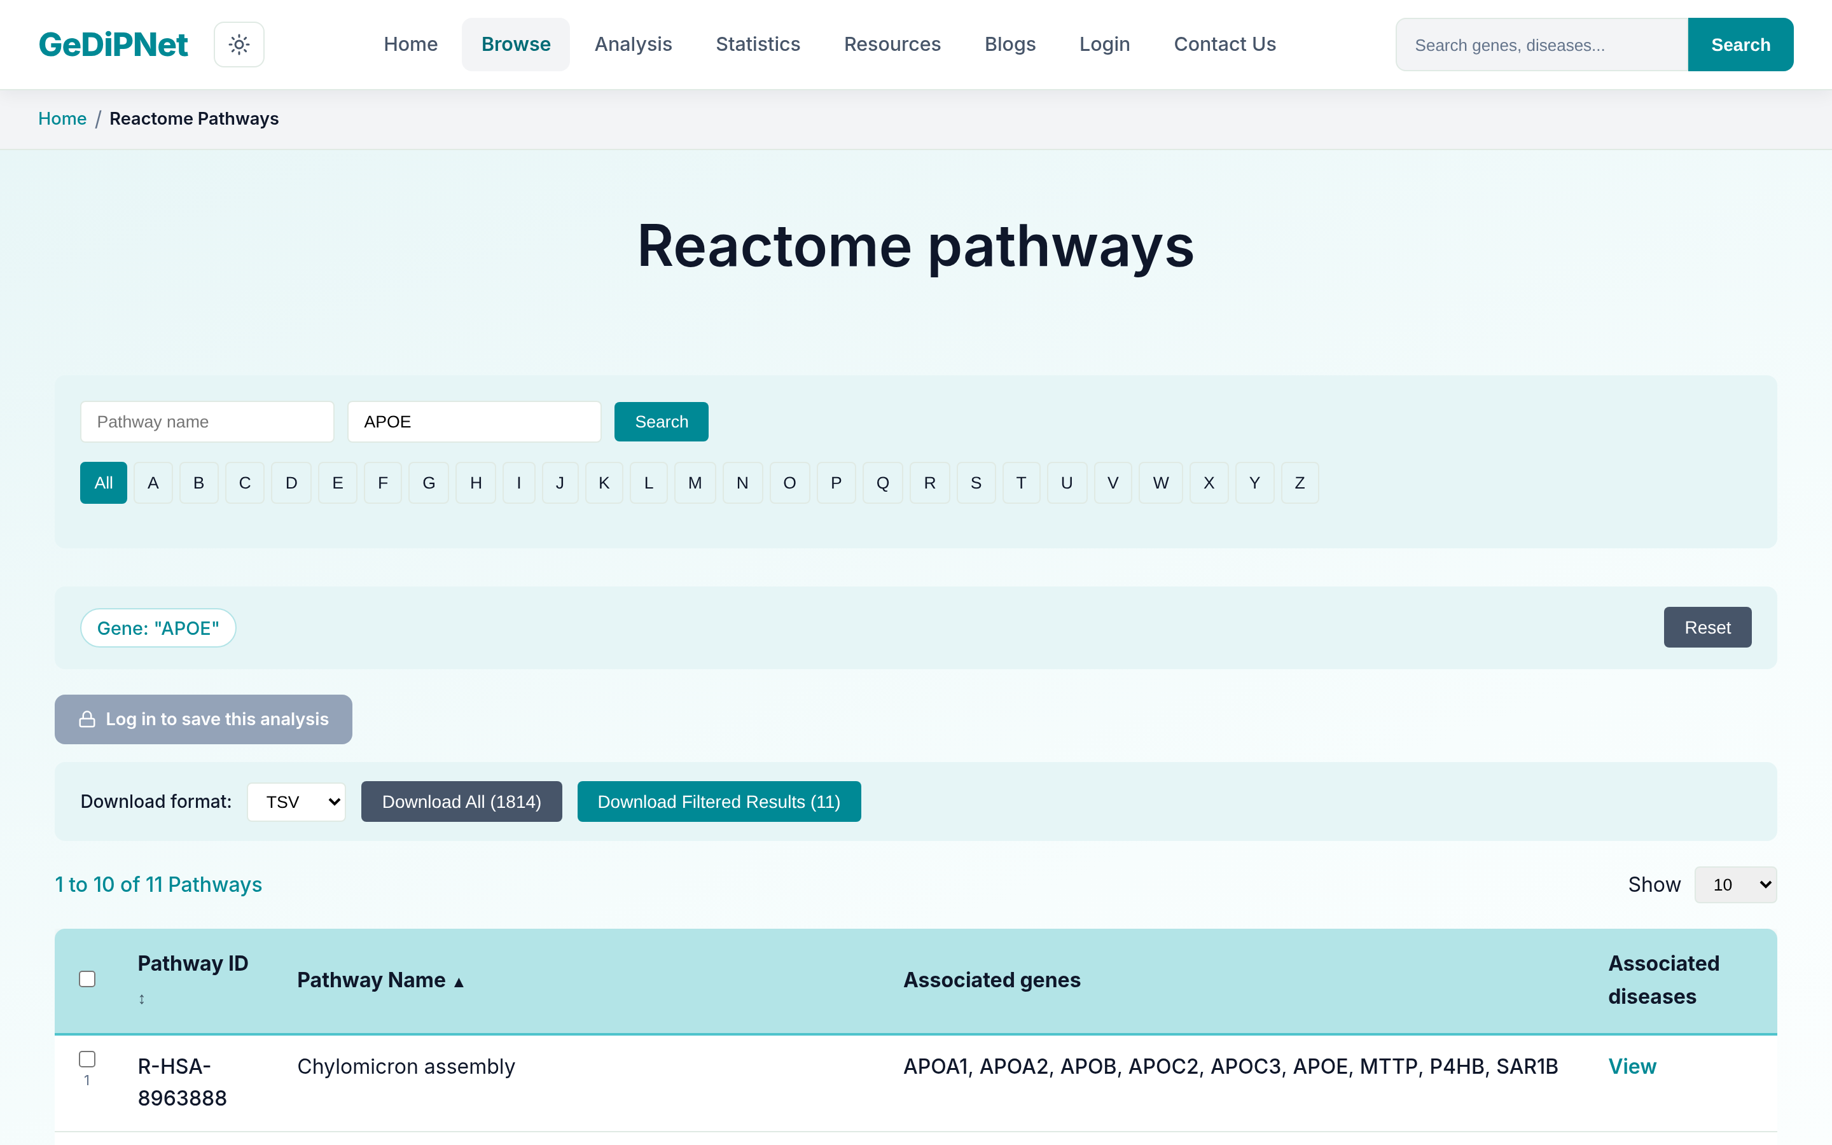Filter pathways by letter U

pyautogui.click(x=1067, y=483)
